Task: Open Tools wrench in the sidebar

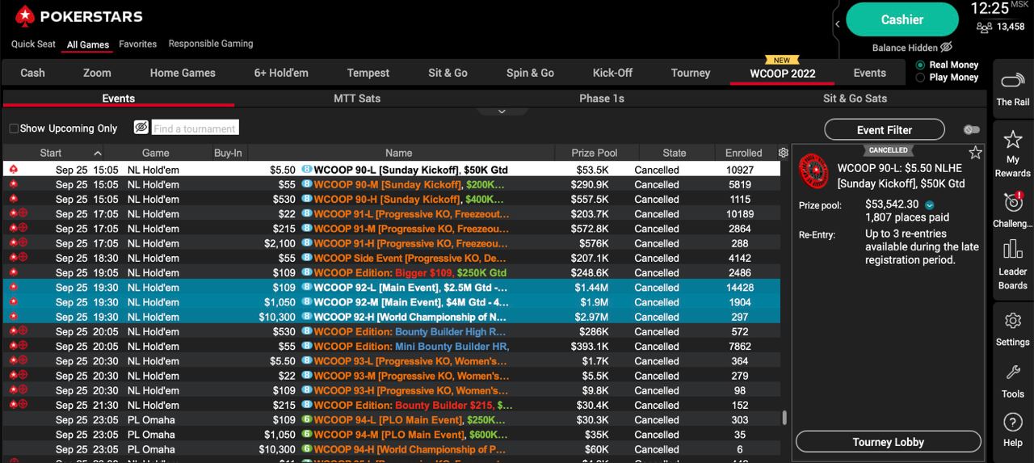Action: 1012,373
